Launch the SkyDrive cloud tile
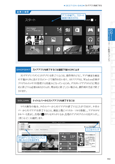The width and height of the screenshot is (115, 164). (68, 40)
